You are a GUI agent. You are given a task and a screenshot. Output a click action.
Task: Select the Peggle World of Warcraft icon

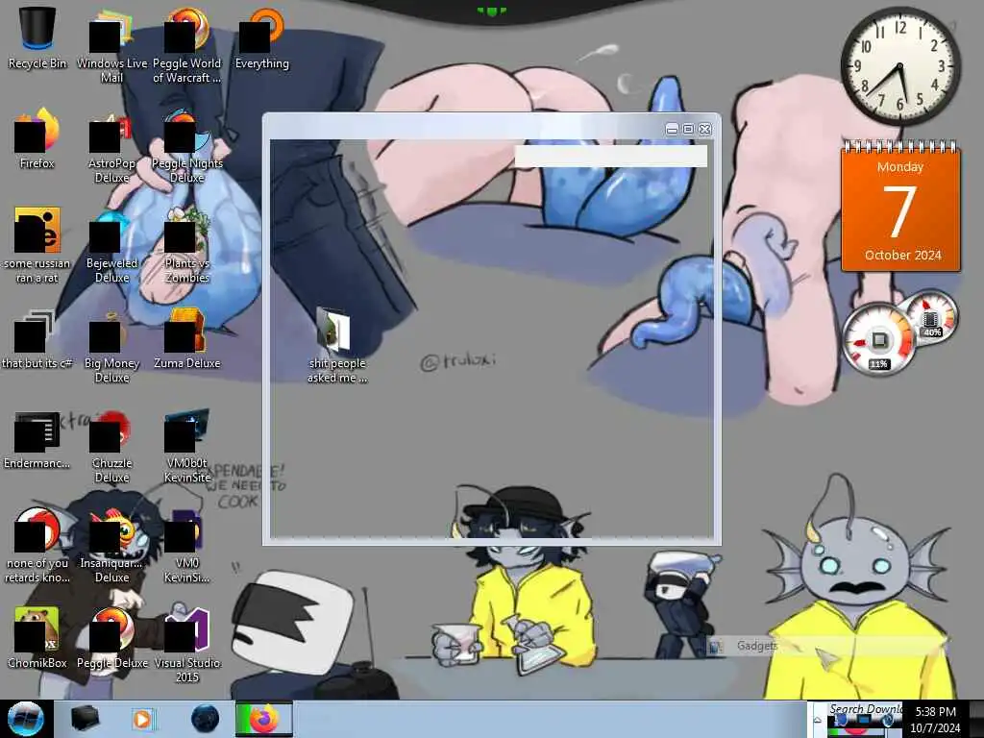186,45
